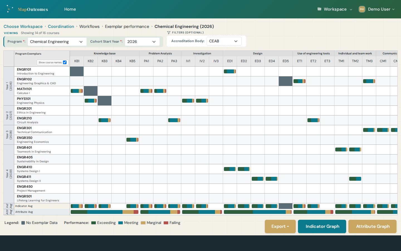The image size is (401, 251).
Task: Click the DU user avatar
Action: coord(362,9)
